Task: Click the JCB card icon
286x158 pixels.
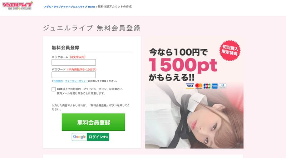Action: 207,86
